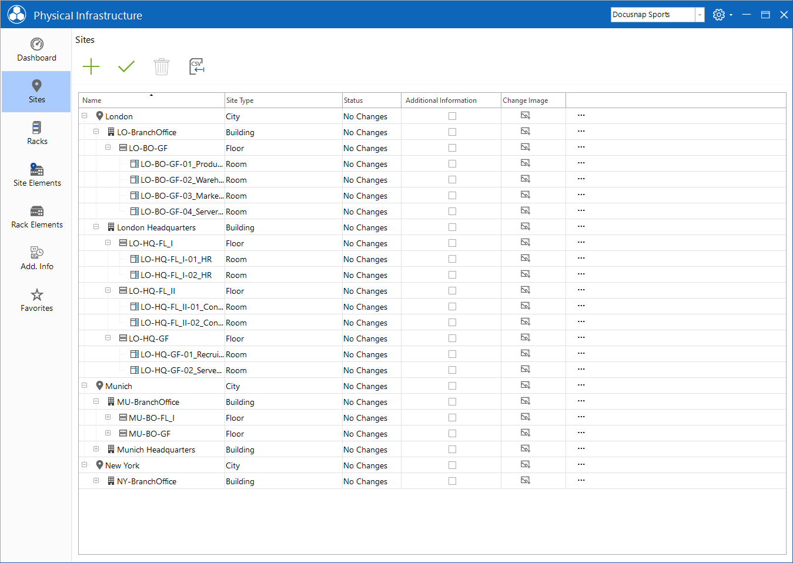
Task: Tick Additional Information checkbox for NY-BranchOffice
Action: click(452, 481)
